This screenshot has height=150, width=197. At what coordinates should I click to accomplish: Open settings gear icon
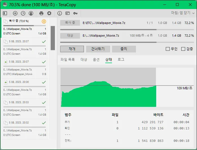pos(49,13)
